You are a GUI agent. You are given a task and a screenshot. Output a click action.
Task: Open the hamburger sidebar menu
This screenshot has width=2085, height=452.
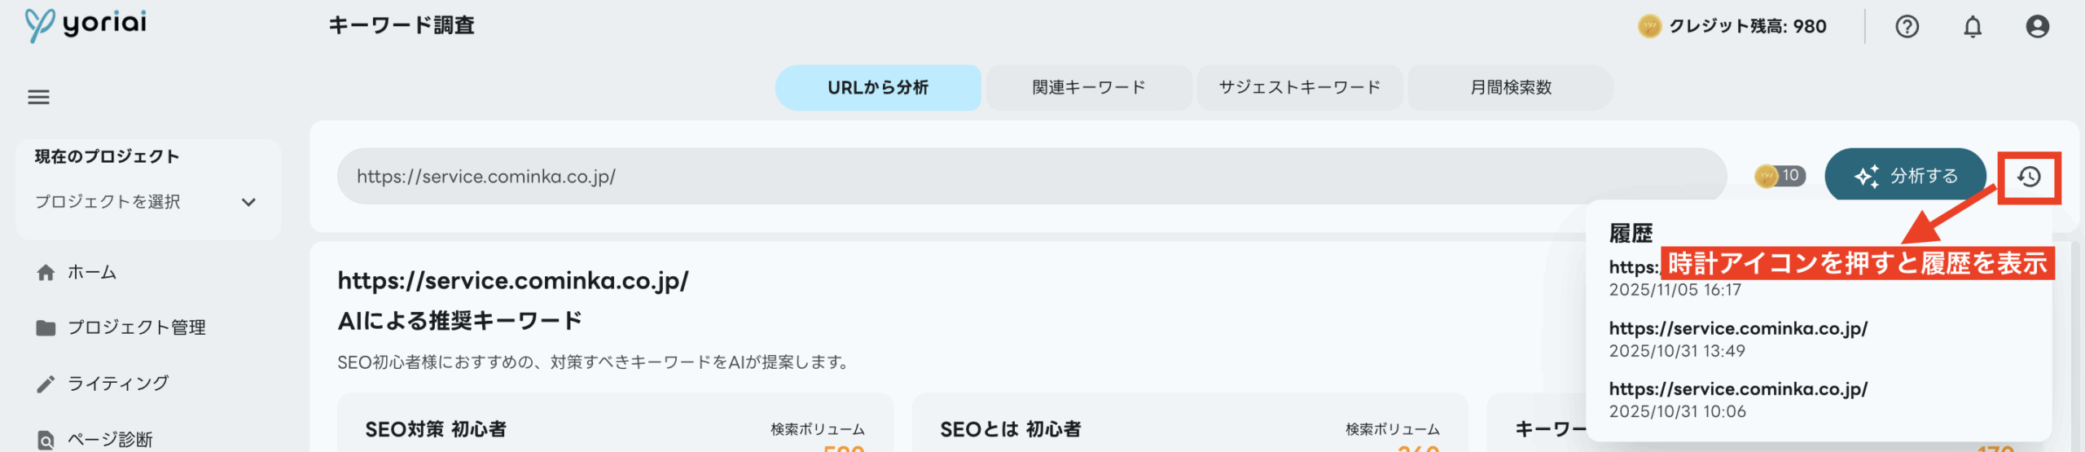click(x=38, y=98)
